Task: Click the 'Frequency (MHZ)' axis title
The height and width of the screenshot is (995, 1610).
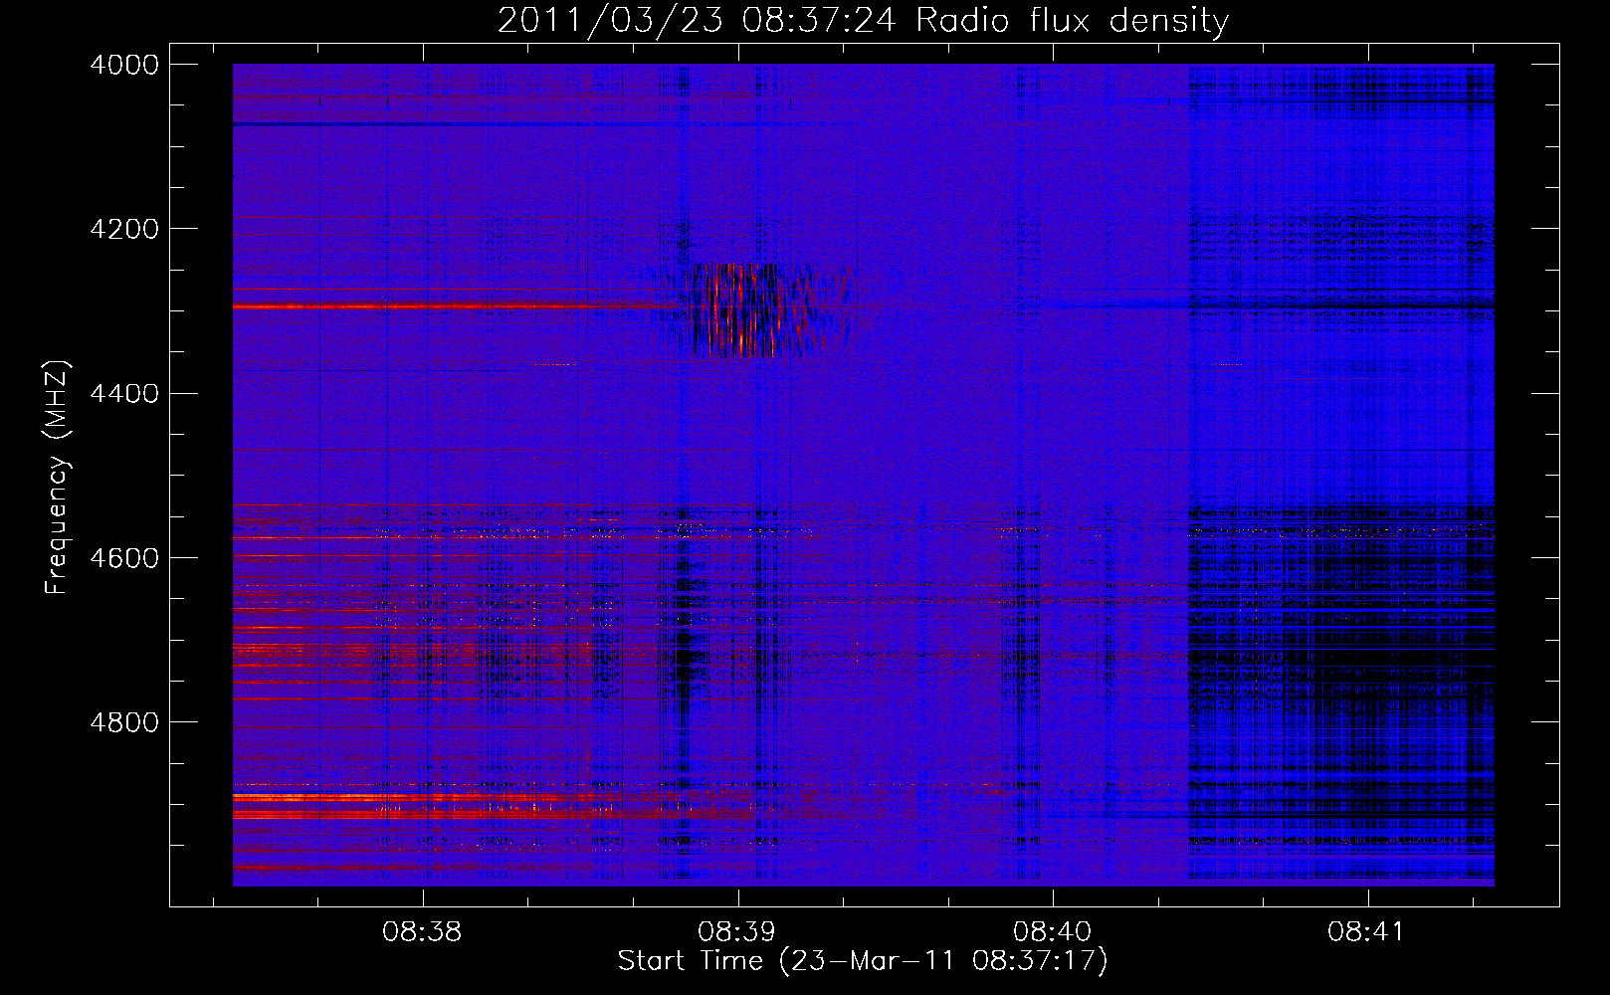Action: (x=57, y=478)
